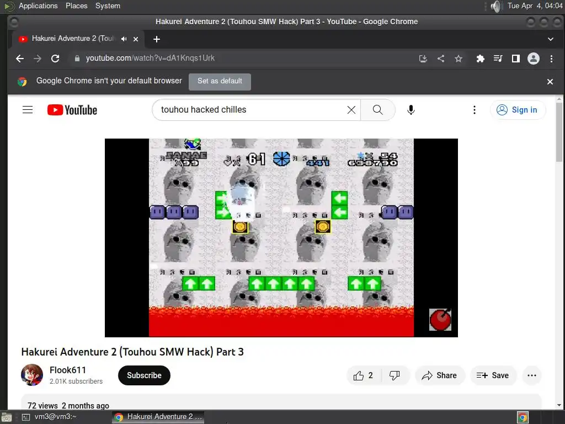The height and width of the screenshot is (424, 565).
Task: Close the Hakurei Adventure 2 tab
Action: 136,39
